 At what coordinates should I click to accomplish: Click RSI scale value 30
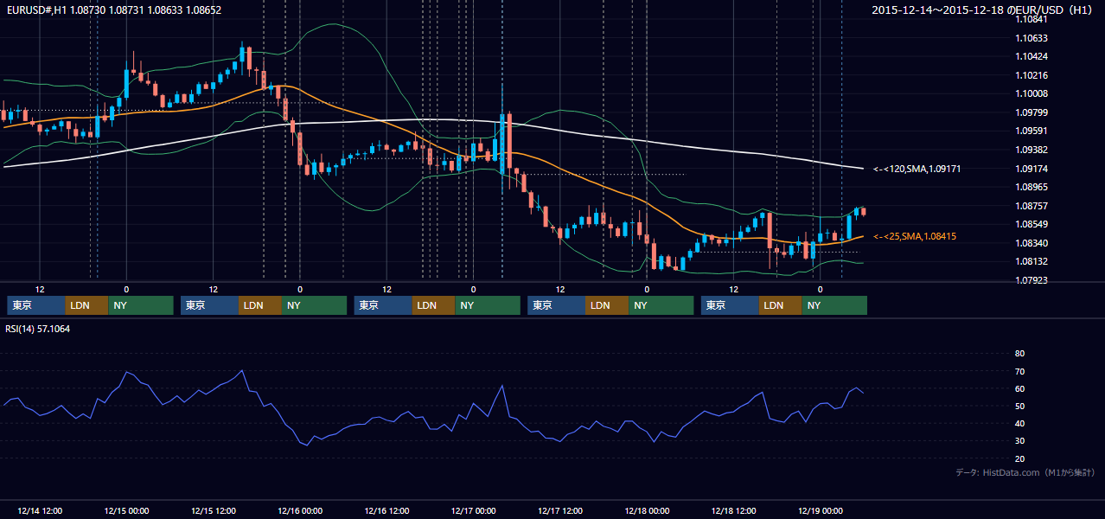(1020, 440)
